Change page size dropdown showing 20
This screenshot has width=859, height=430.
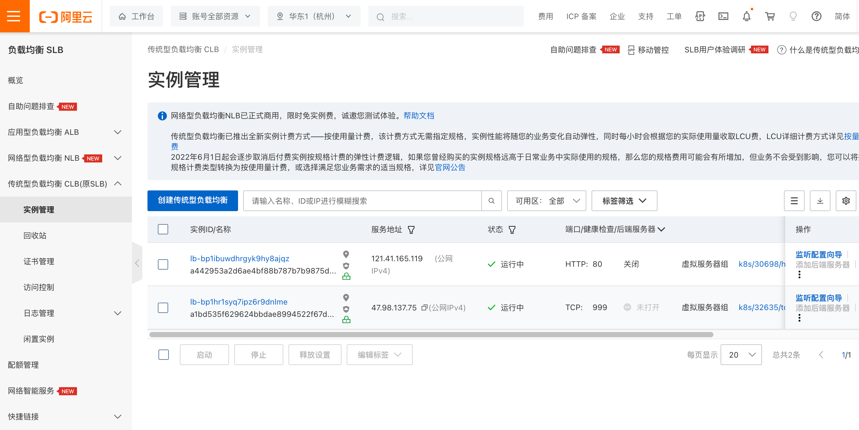[741, 355]
